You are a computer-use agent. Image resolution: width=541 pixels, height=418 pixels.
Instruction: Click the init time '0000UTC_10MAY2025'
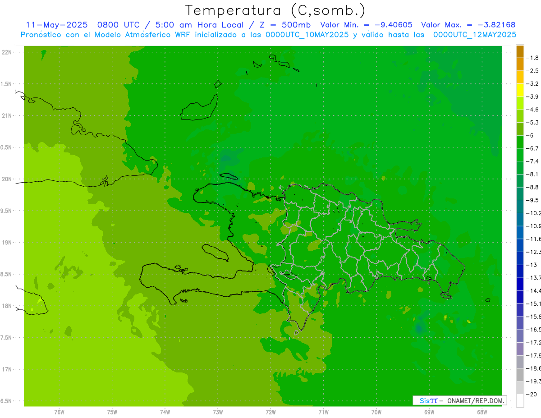[307, 34]
